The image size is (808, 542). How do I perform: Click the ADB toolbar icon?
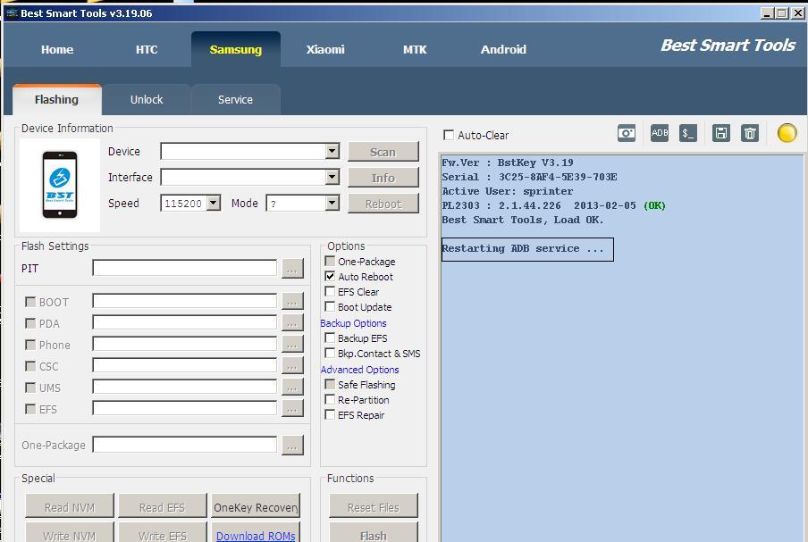[659, 133]
